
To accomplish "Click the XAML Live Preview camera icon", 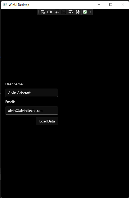I will click(50, 12).
